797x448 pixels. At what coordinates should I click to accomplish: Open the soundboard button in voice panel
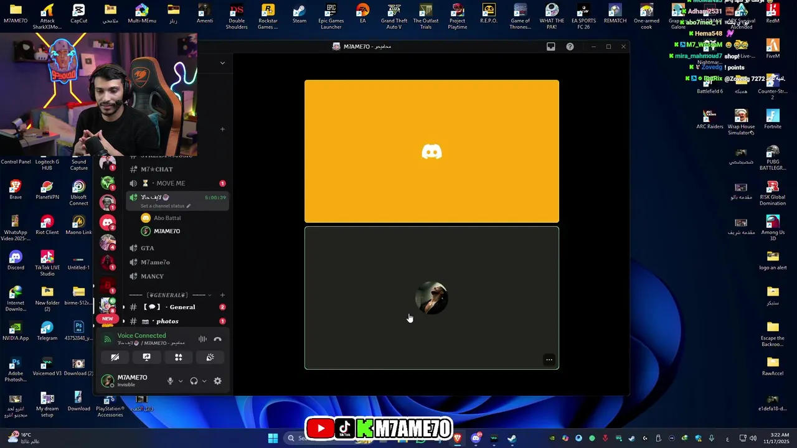point(210,357)
